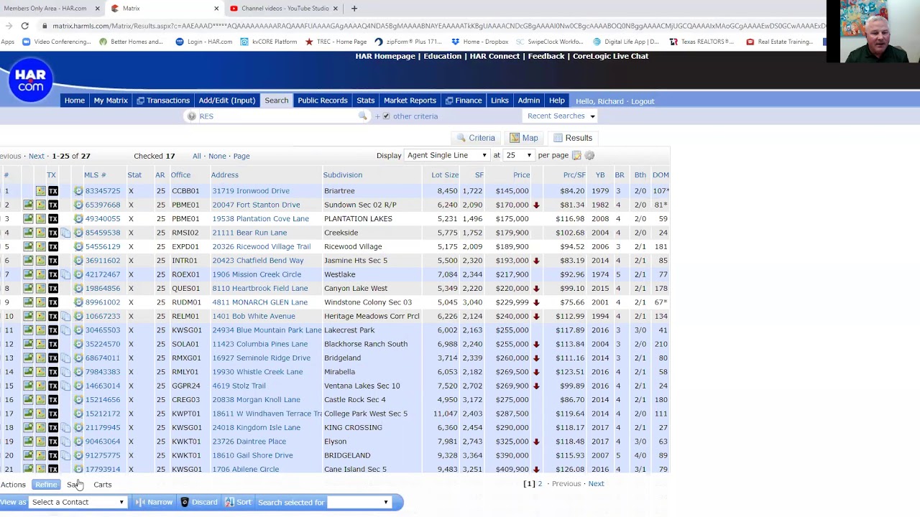Open history clock icon for listing 21179945
The image size is (920, 517).
pos(78,428)
